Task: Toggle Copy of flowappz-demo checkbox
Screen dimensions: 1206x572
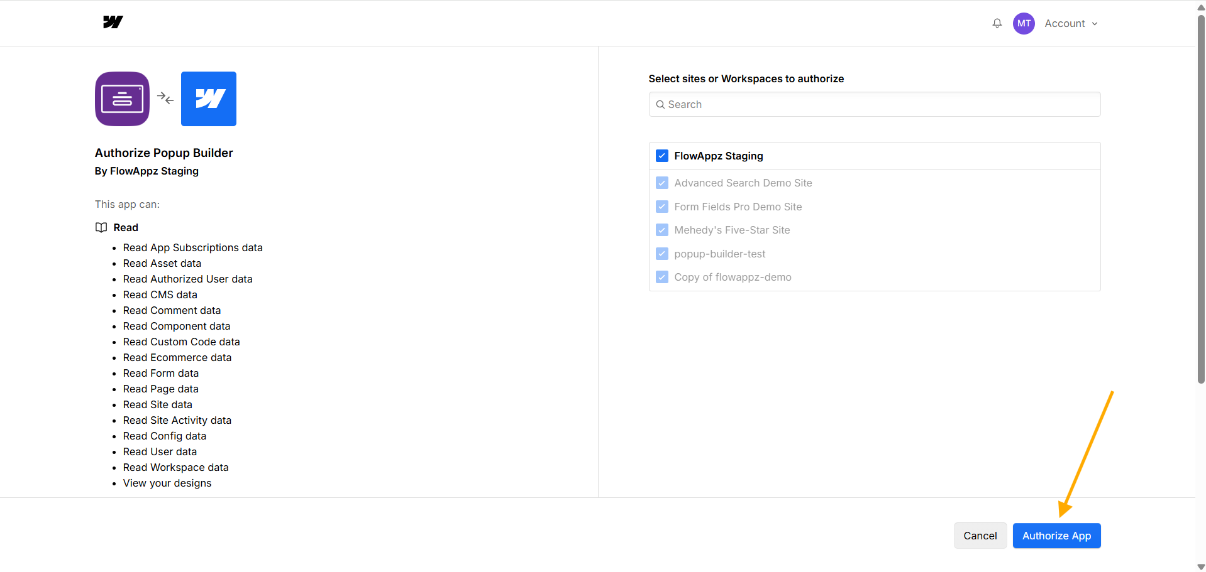Action: click(661, 277)
